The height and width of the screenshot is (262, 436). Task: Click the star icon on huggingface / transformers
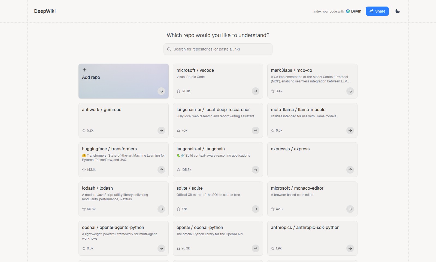point(84,170)
